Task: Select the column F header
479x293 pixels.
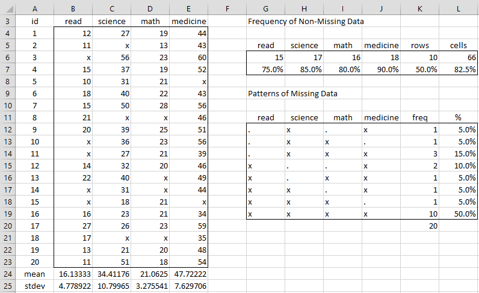Action: pos(226,8)
